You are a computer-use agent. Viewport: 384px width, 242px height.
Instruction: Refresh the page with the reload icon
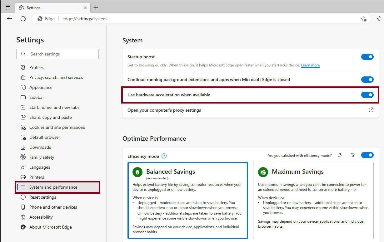click(x=23, y=19)
